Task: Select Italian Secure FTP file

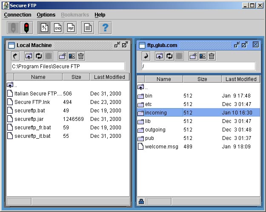Action: coord(68,93)
